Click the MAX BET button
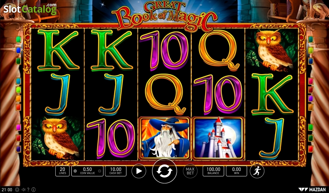 190,171
